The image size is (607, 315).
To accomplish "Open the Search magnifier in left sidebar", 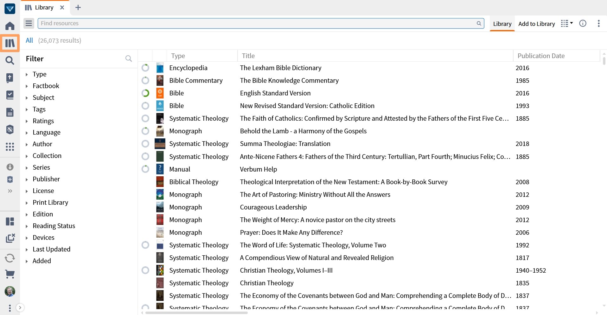I will pyautogui.click(x=10, y=60).
